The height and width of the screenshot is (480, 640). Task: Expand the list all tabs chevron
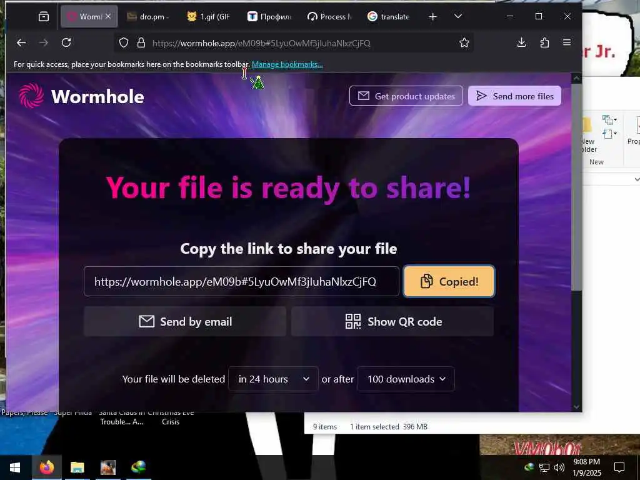[458, 16]
